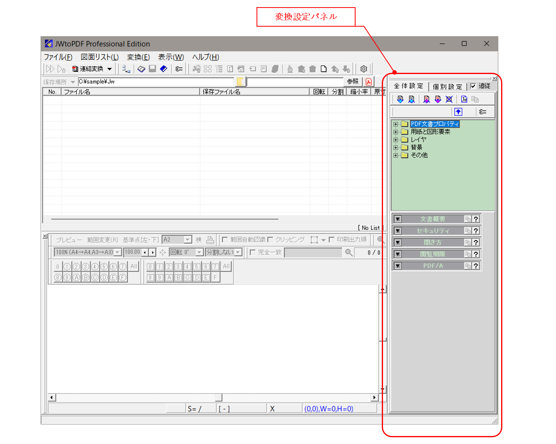Click the Jw document icon in settings panel
This screenshot has width=556, height=444.
(x=464, y=99)
